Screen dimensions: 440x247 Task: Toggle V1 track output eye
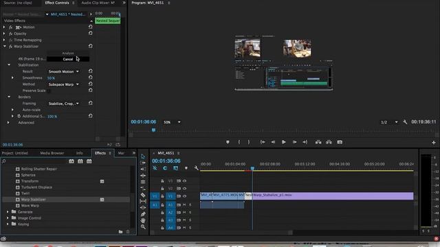pos(184,196)
